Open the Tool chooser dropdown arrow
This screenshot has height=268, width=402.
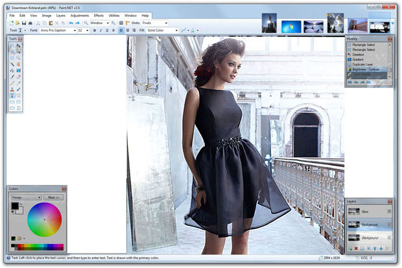pos(25,30)
